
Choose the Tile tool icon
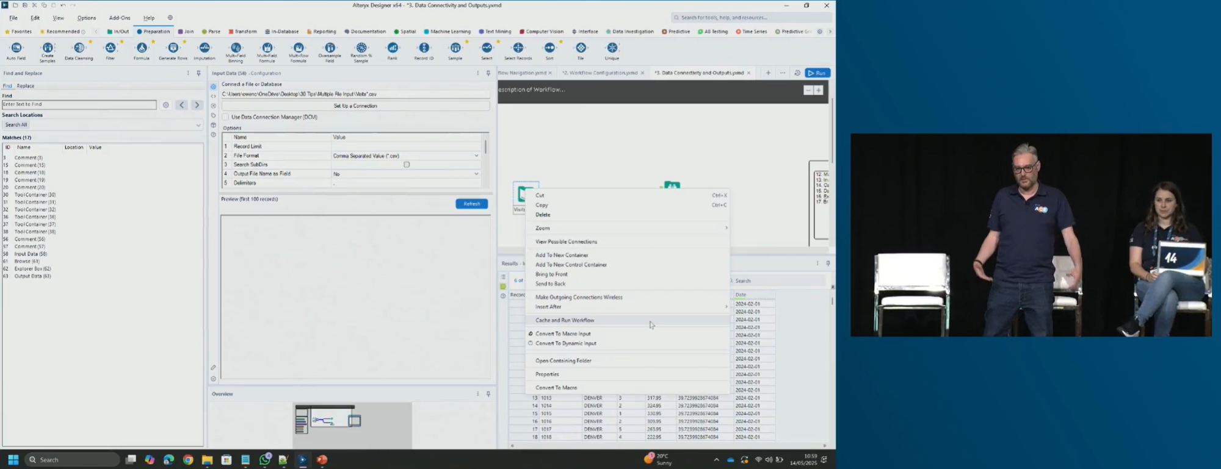[581, 48]
